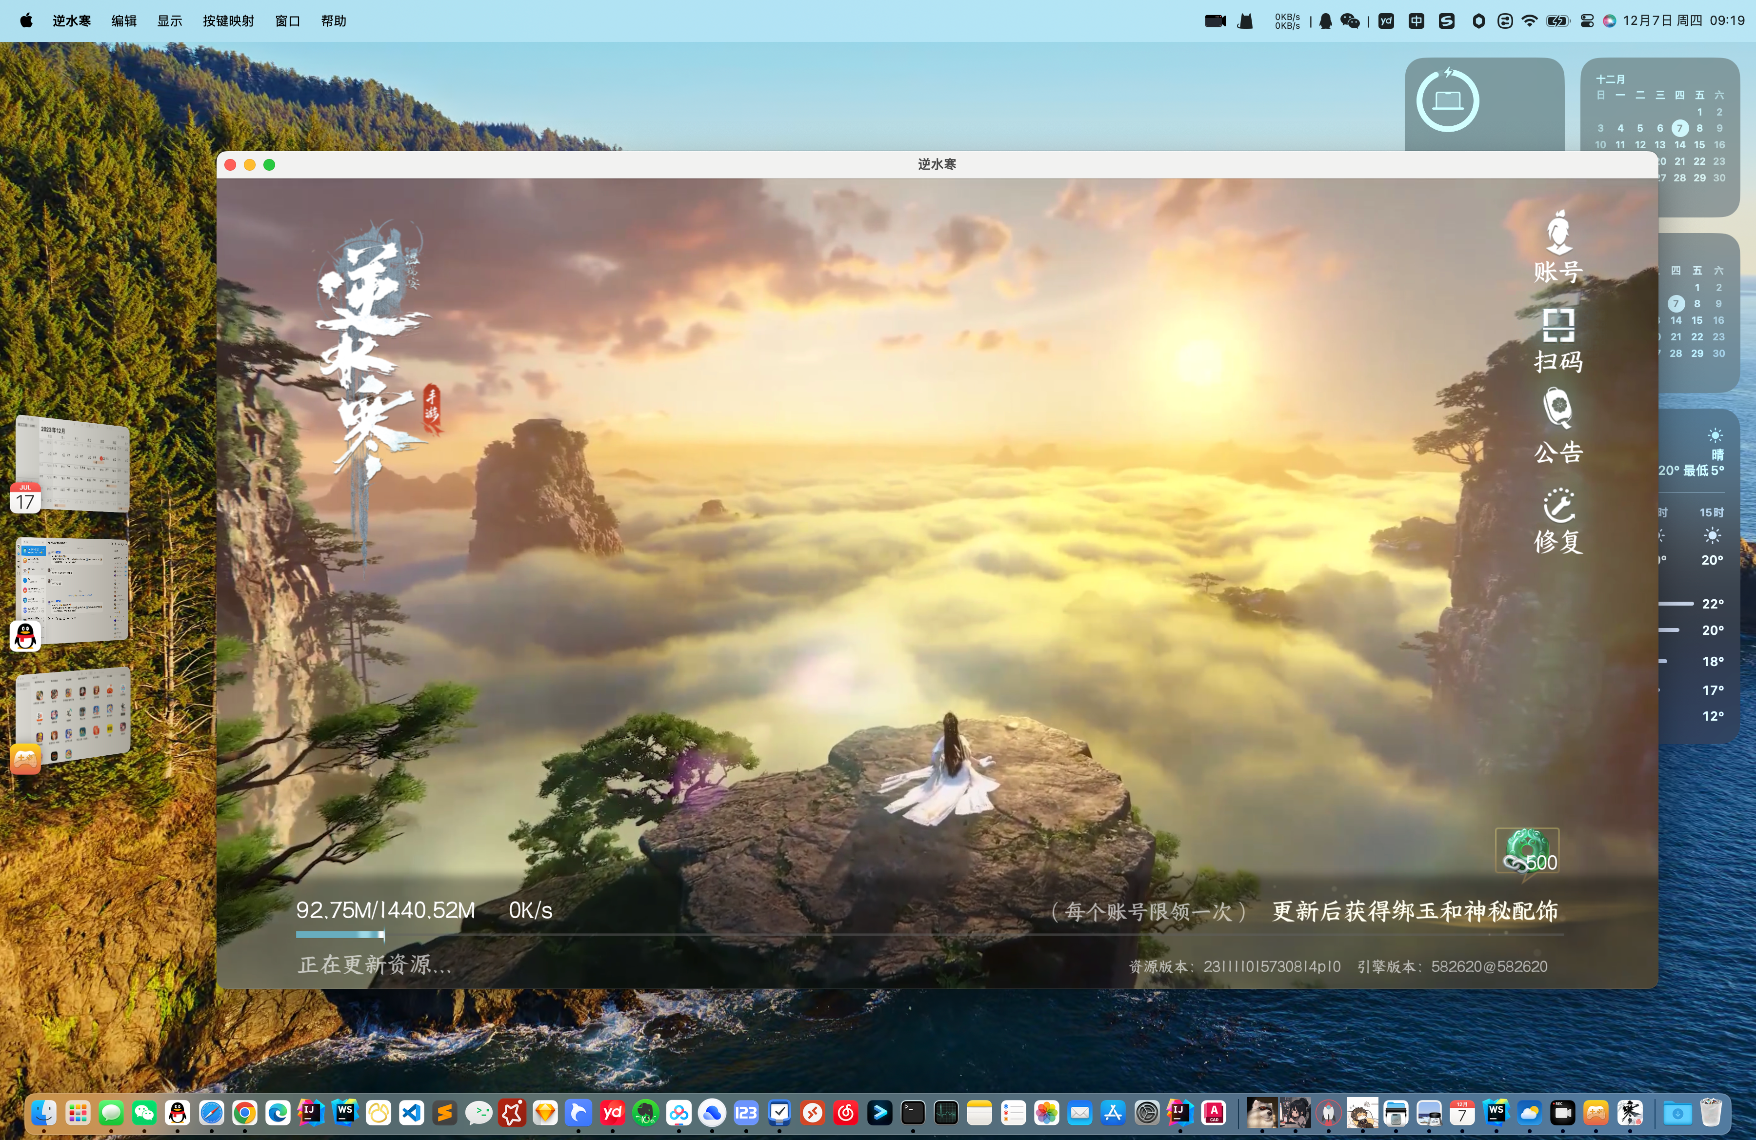Viewport: 1756px width, 1140px height.
Task: Close the 逆水寒 window with red button
Action: tap(230, 164)
